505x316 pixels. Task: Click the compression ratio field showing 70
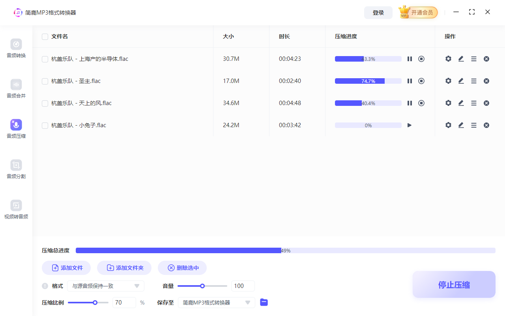point(124,303)
